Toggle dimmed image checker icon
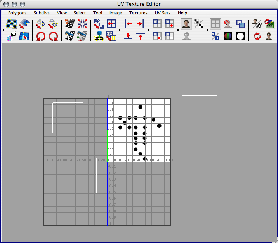The height and width of the screenshot is (243, 278). 198,24
